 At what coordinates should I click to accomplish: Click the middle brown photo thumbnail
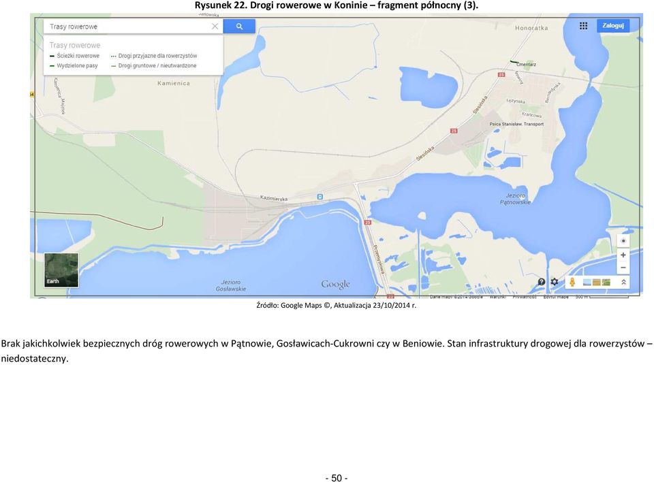pyautogui.click(x=597, y=283)
